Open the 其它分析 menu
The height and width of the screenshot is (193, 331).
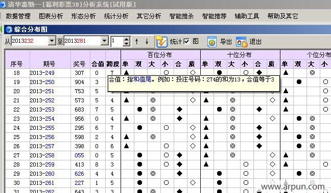[149, 16]
